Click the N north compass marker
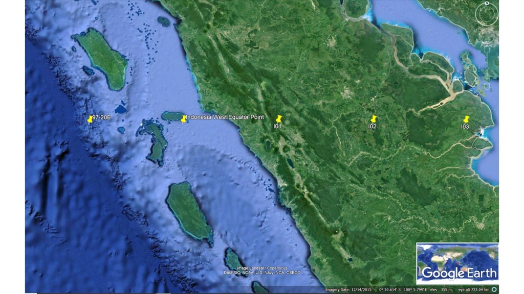 tap(487, 4)
